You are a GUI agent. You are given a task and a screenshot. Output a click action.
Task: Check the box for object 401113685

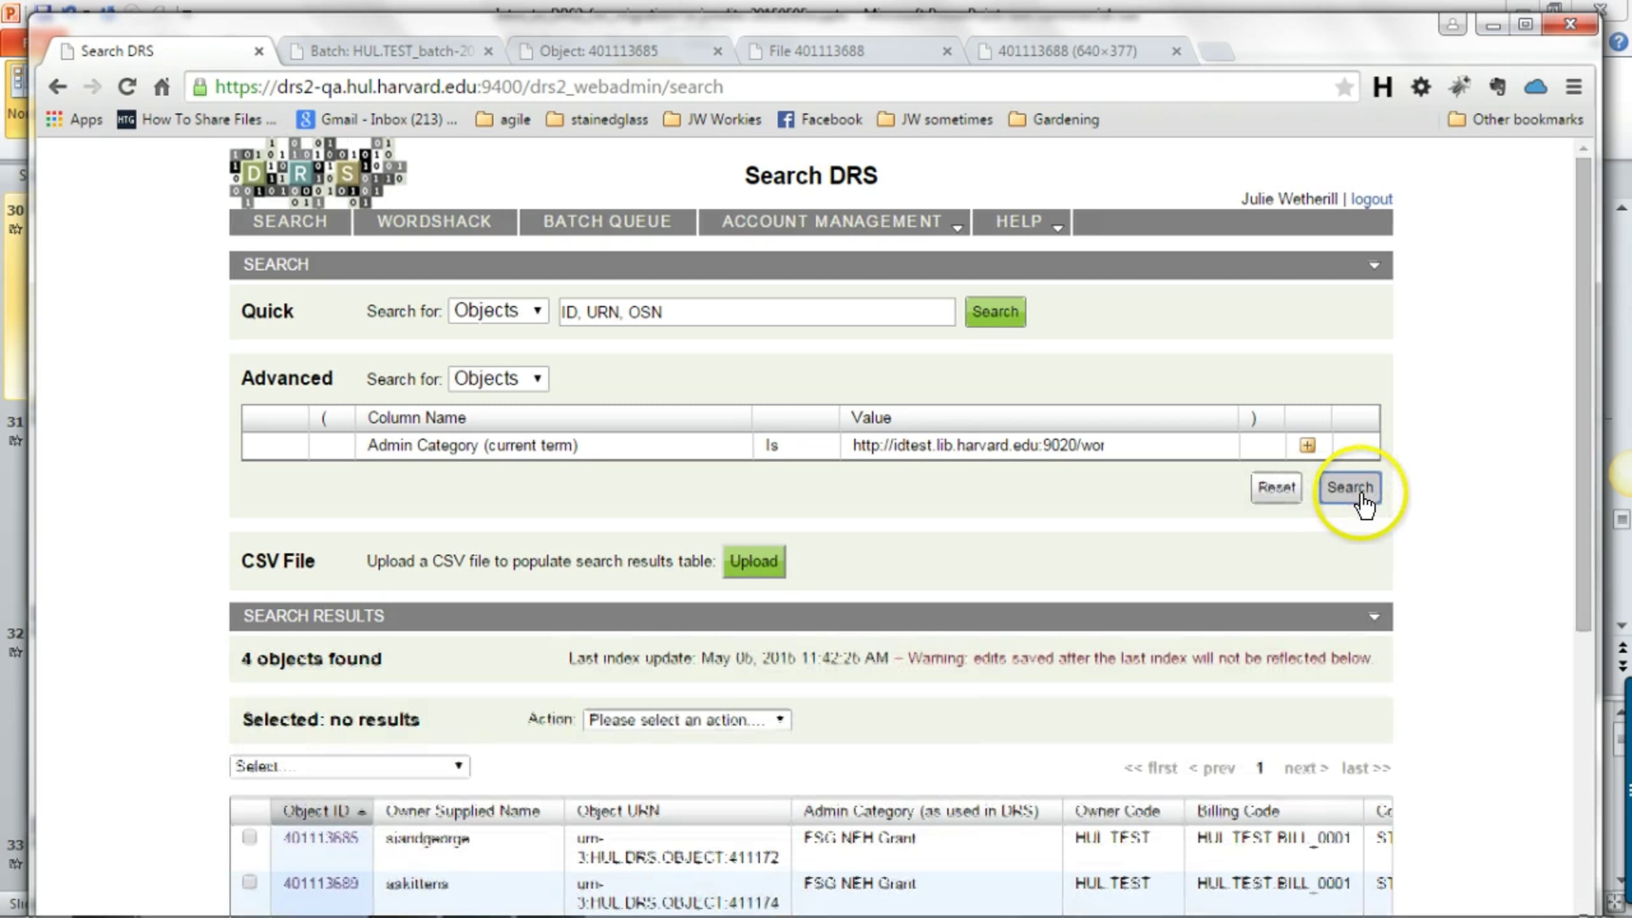(250, 837)
